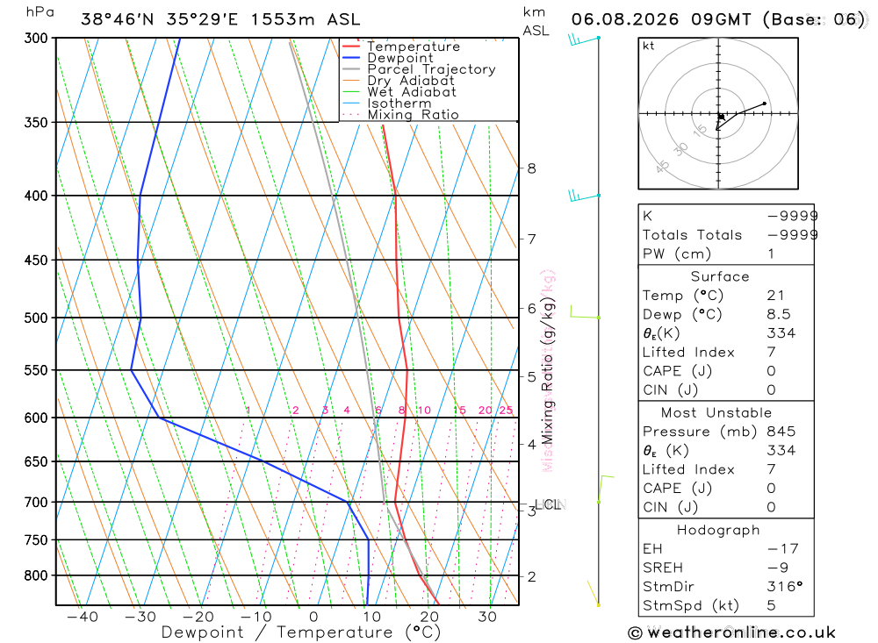This screenshot has width=878, height=643.
Task: Click the K index −9999 value
Action: [x=792, y=216]
